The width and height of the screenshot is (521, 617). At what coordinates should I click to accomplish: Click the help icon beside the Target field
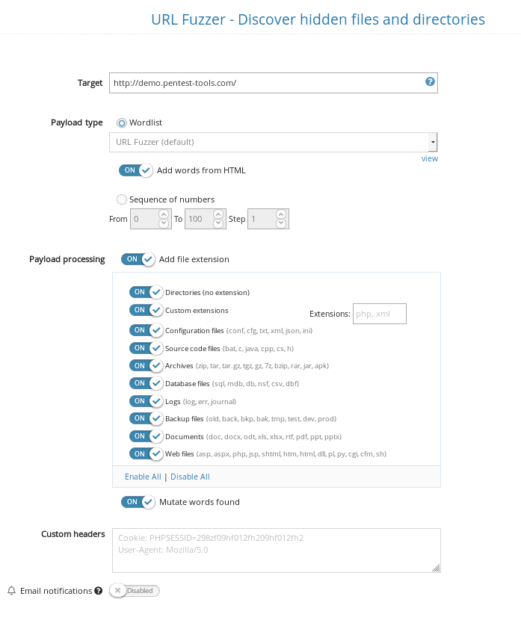pos(428,83)
